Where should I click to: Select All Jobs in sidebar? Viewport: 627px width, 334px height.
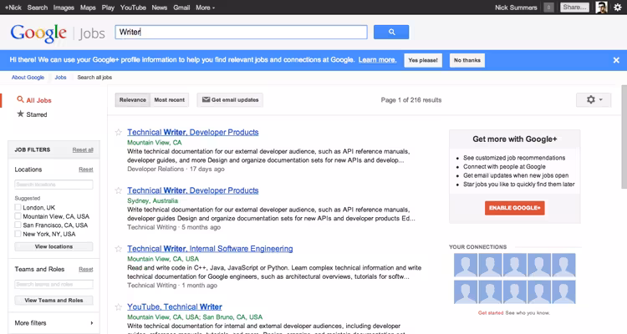(x=34, y=100)
